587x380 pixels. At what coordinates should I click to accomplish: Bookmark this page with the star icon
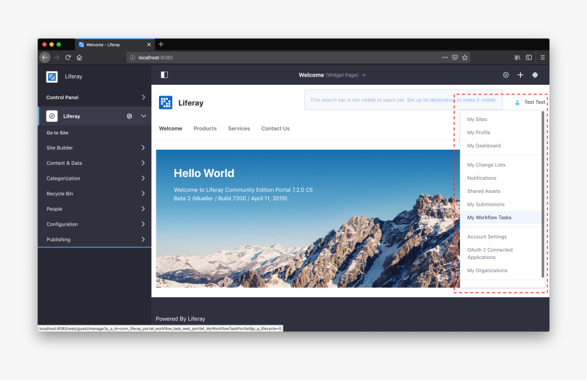point(465,57)
